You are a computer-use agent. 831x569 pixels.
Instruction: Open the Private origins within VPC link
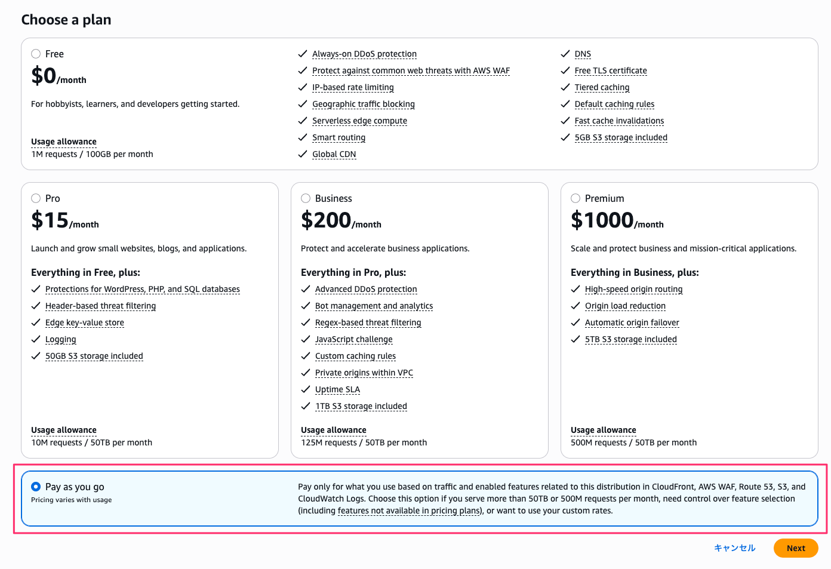point(364,373)
